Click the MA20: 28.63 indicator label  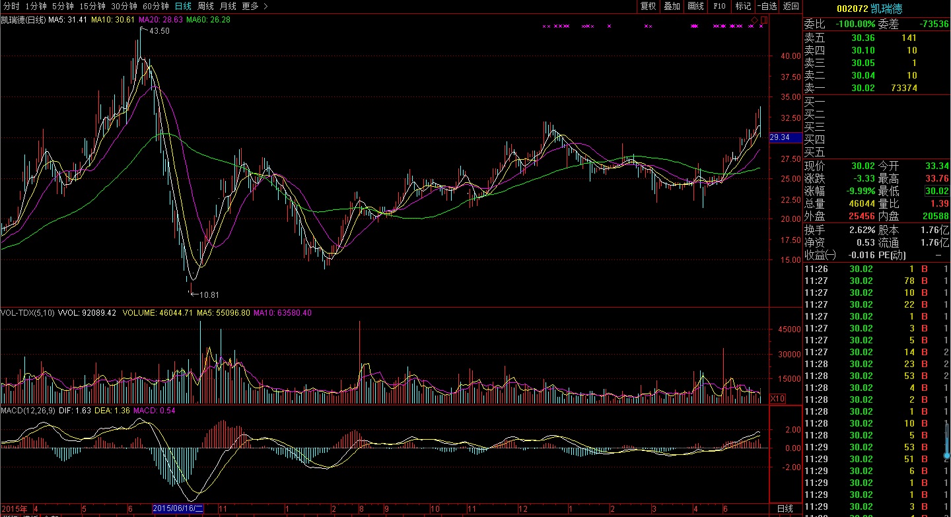point(160,20)
